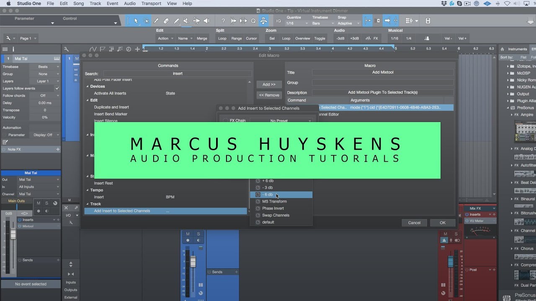Click the red main channel fader
The height and width of the screenshot is (301, 536).
click(x=451, y=261)
